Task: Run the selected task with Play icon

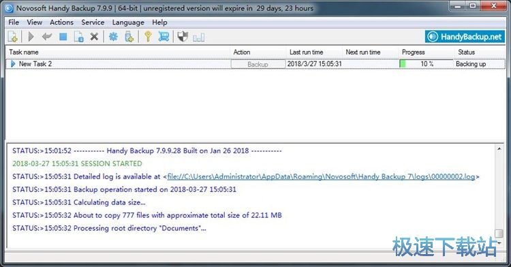Action: click(x=31, y=37)
